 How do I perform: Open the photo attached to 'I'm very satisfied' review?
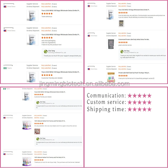(x=37, y=131)
